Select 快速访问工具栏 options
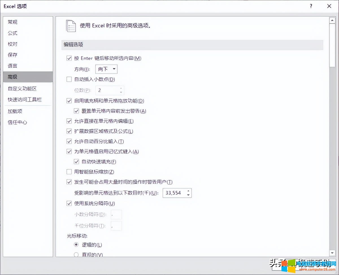This screenshot has height=275, width=339. [x=24, y=99]
